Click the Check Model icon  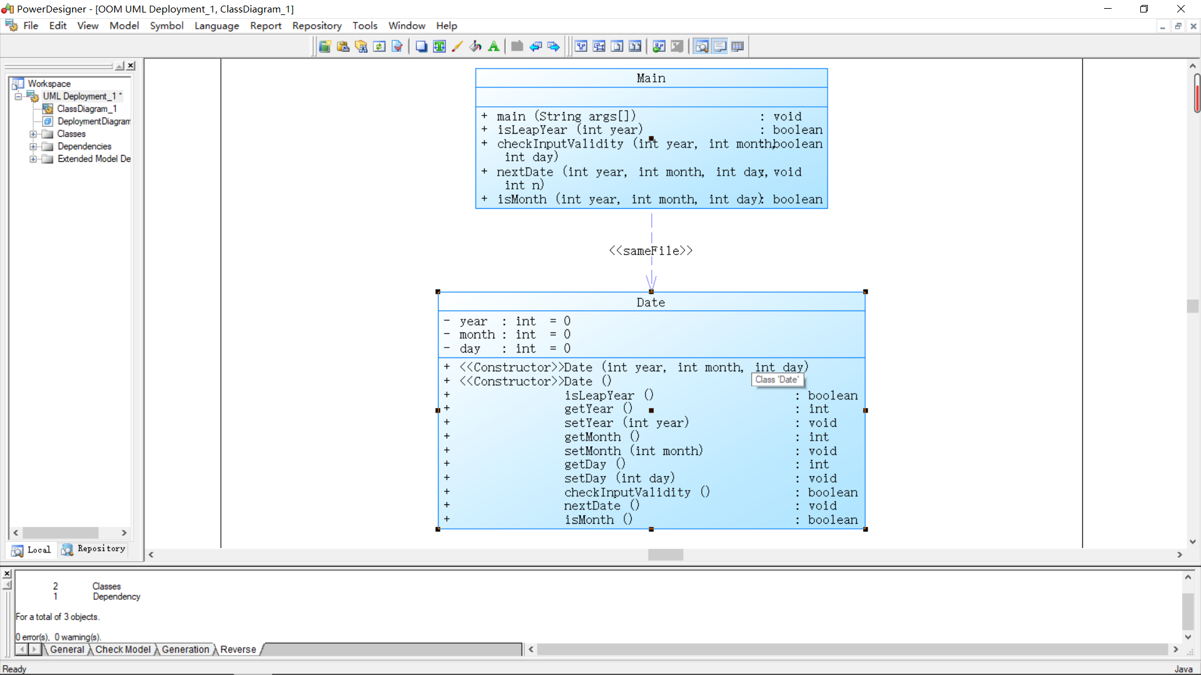tap(397, 46)
